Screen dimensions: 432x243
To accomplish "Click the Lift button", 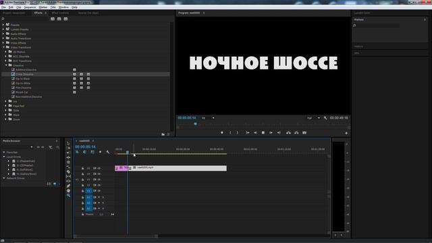I will click(x=288, y=133).
